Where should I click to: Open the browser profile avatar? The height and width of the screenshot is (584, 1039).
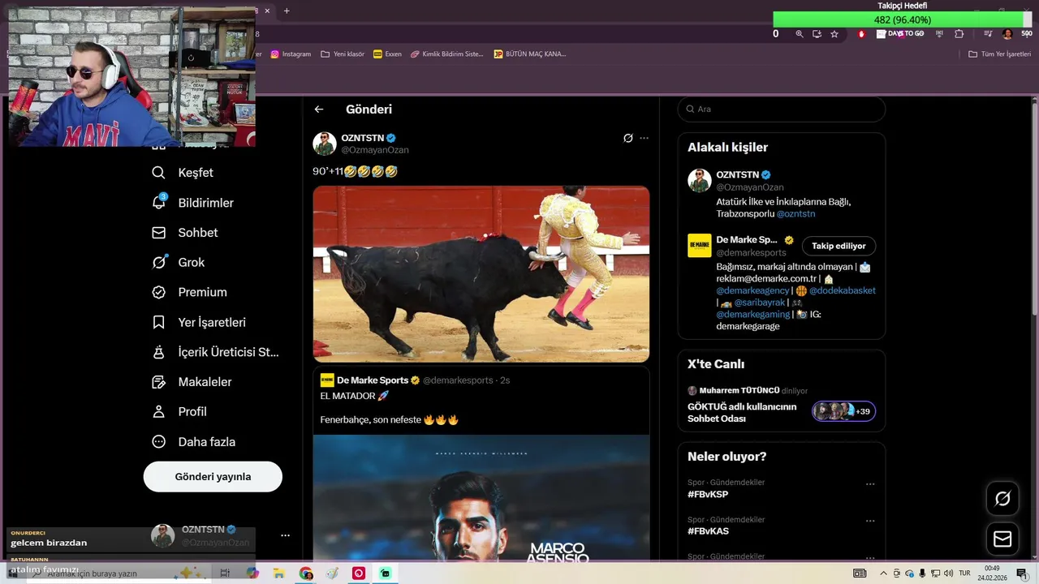[1007, 34]
